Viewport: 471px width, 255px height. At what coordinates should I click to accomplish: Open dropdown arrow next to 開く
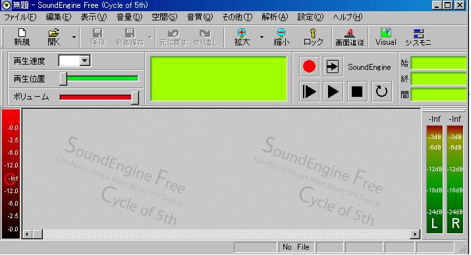click(x=74, y=38)
